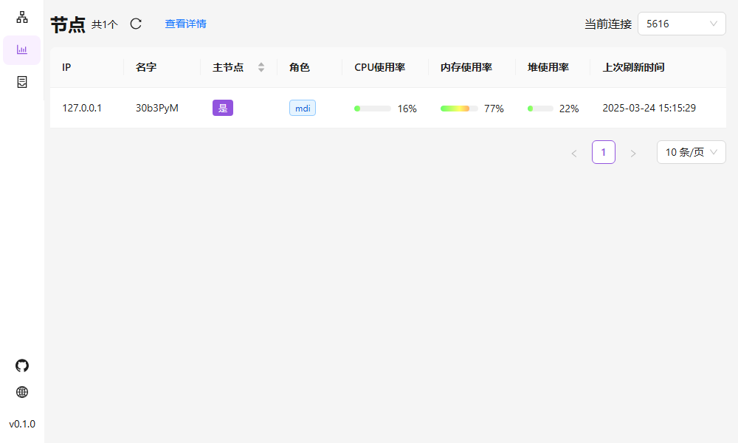Expand the 当前连接 dropdown showing 5616
The height and width of the screenshot is (443, 738).
[681, 24]
